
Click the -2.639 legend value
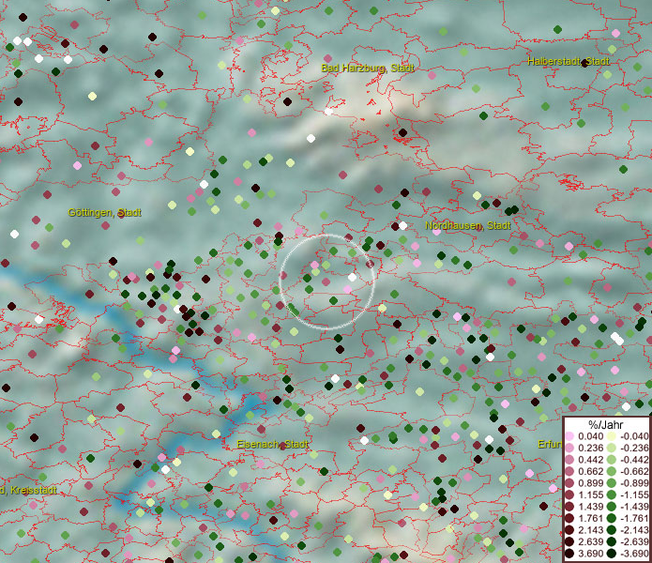tap(634, 541)
